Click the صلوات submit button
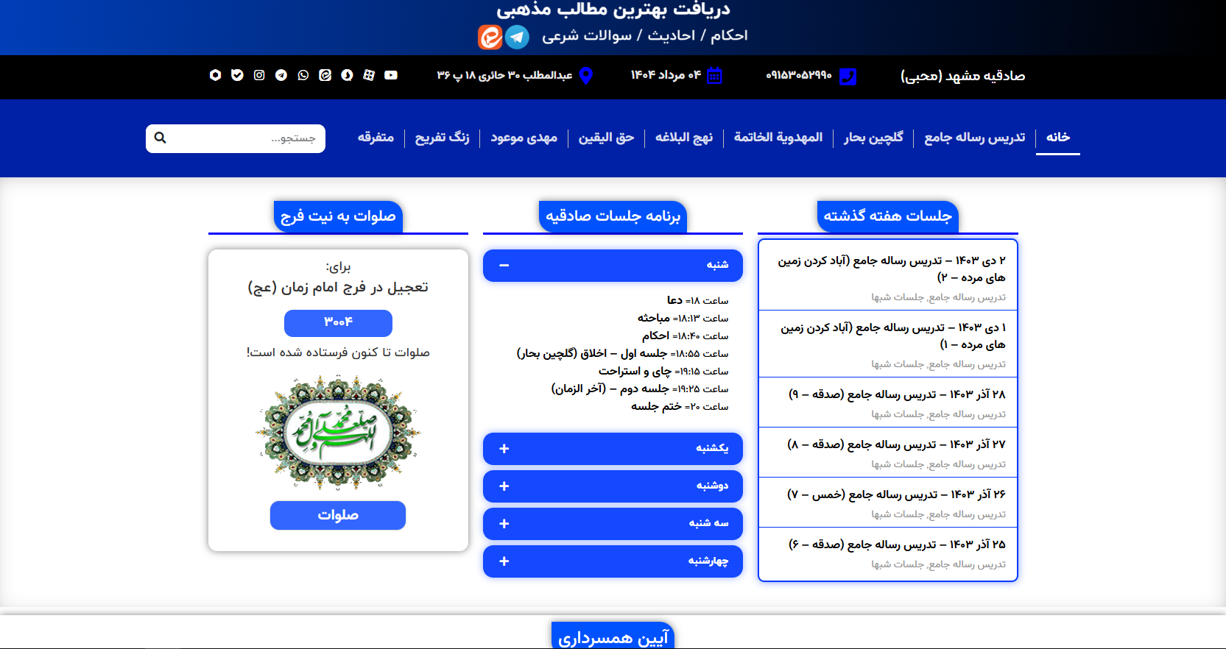Screen dimensions: 1226x649 (x=338, y=515)
